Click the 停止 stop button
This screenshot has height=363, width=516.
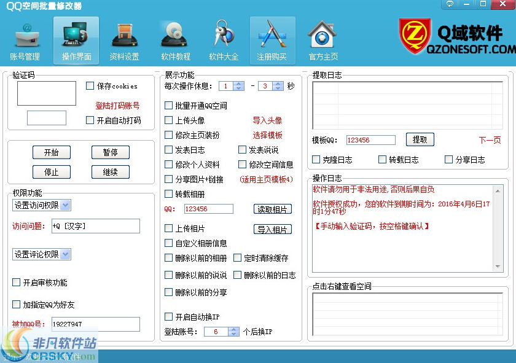(52, 172)
